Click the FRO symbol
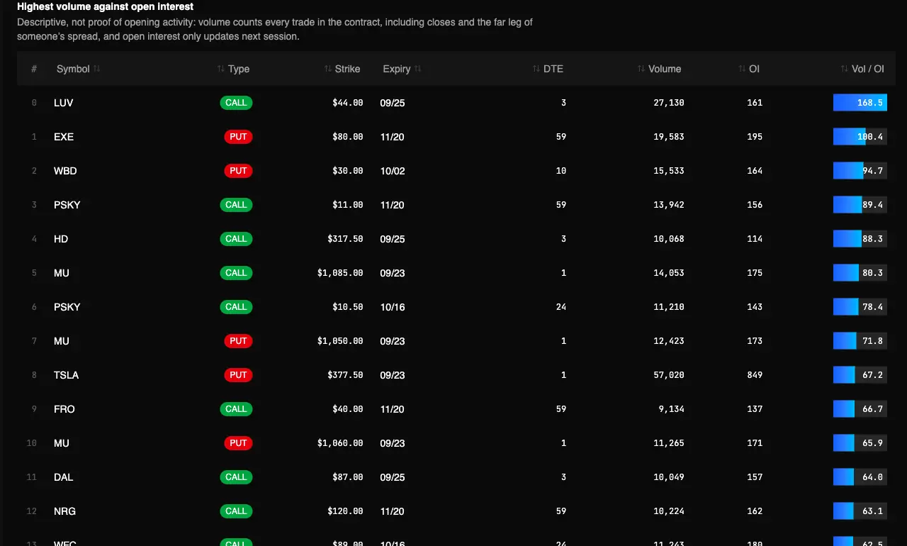 pyautogui.click(x=64, y=409)
